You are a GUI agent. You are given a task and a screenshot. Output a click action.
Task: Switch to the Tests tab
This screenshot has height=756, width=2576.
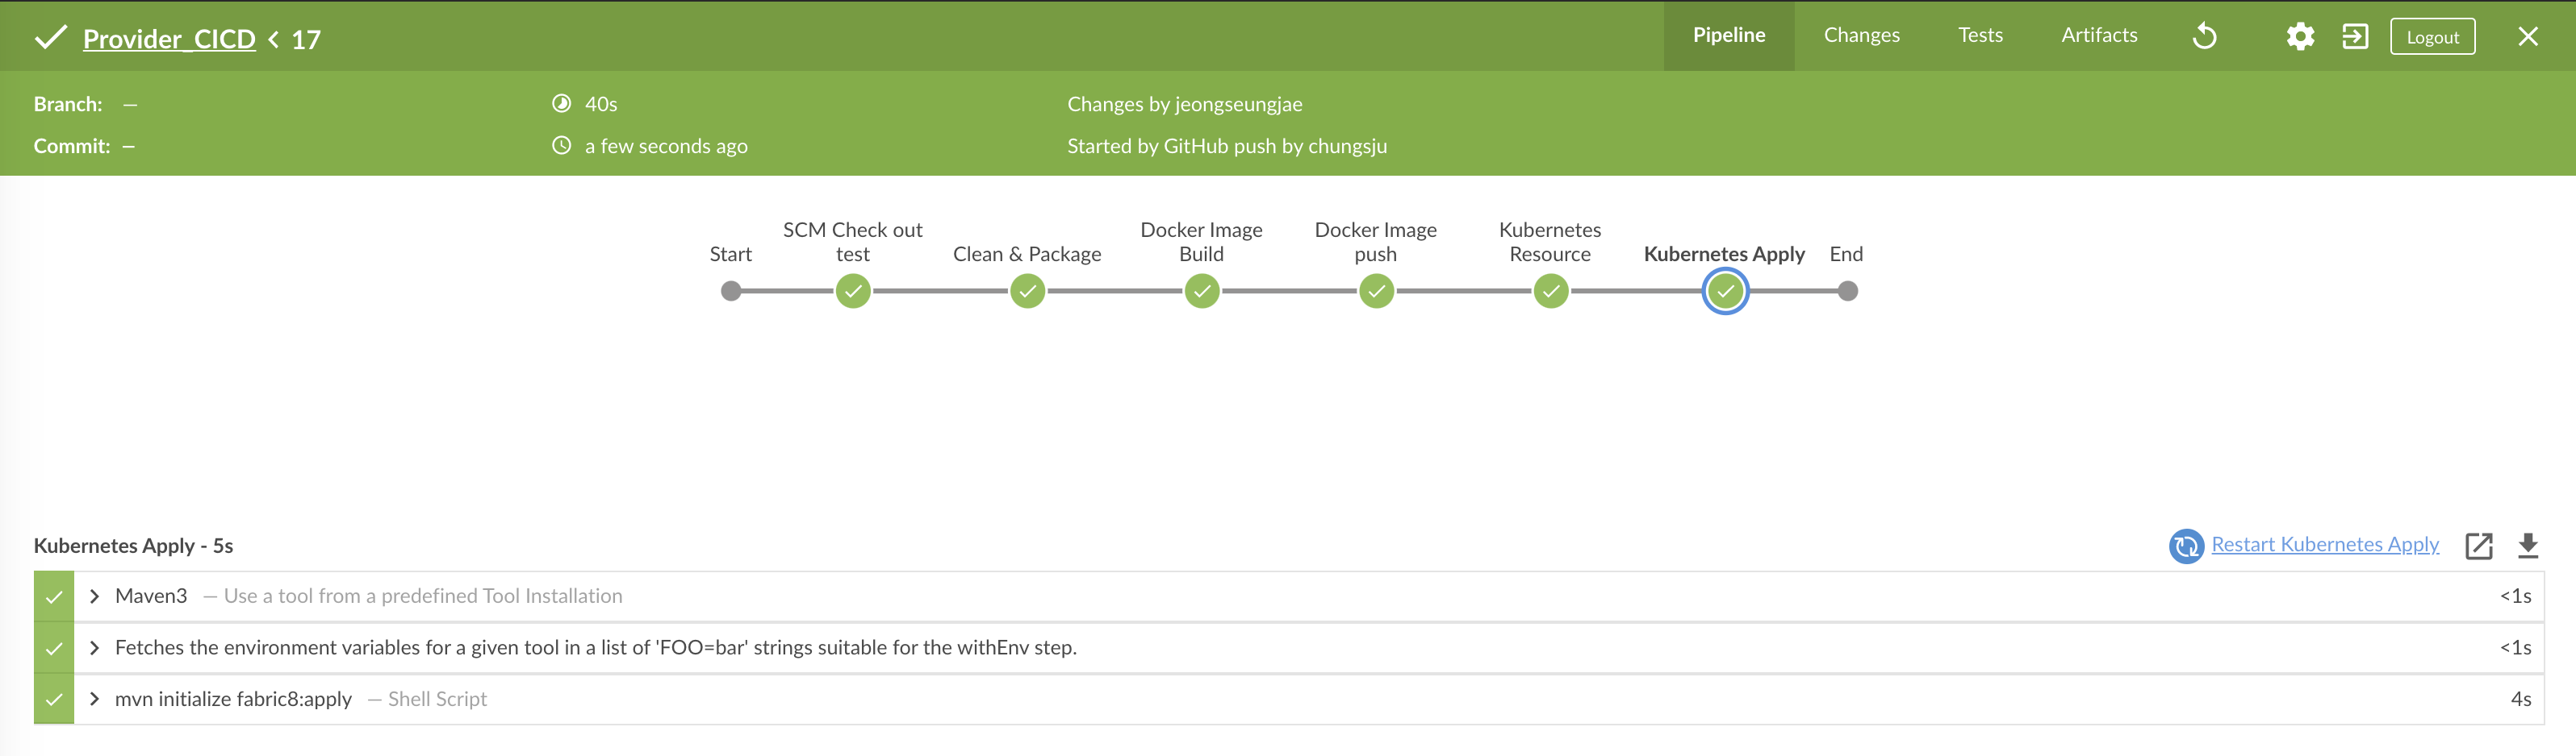point(1980,35)
